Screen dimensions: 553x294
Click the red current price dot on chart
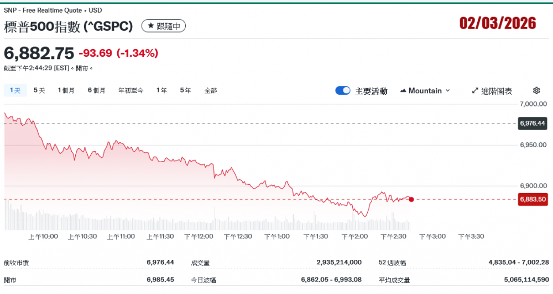pos(411,199)
